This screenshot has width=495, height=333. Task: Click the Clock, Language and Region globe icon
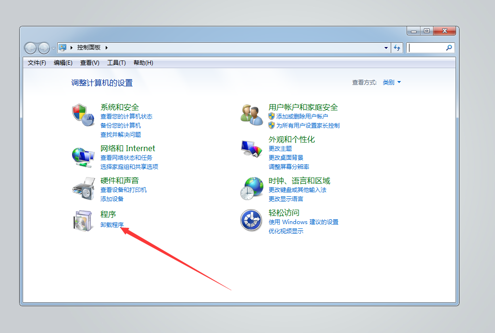pos(251,188)
